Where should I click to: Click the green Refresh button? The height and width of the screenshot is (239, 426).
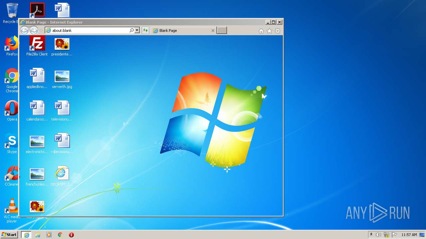pos(145,30)
